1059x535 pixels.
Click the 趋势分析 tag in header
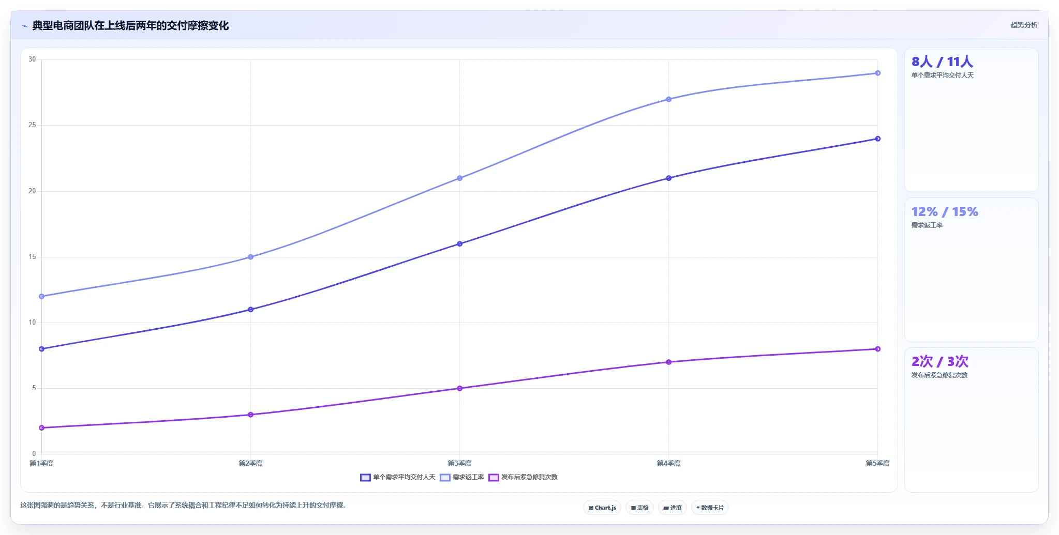click(1024, 25)
